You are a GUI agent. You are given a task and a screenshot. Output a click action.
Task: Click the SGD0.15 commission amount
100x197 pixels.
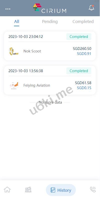coord(84,88)
